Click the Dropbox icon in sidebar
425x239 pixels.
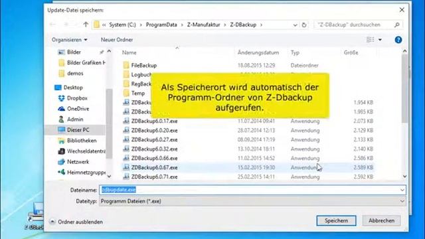point(62,98)
